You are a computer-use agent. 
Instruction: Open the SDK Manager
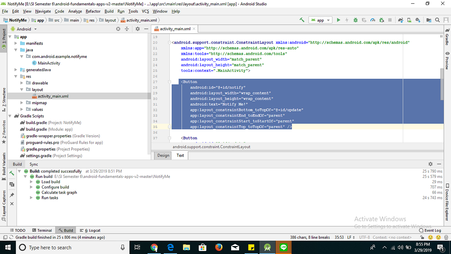coord(418,20)
